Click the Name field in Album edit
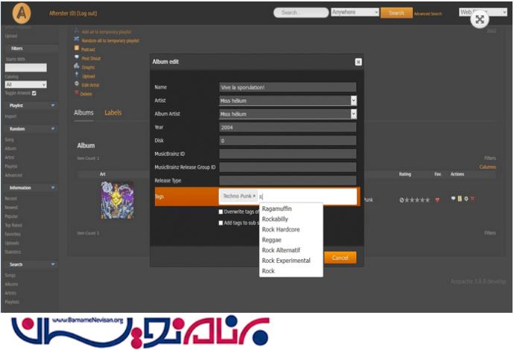 tap(288, 87)
